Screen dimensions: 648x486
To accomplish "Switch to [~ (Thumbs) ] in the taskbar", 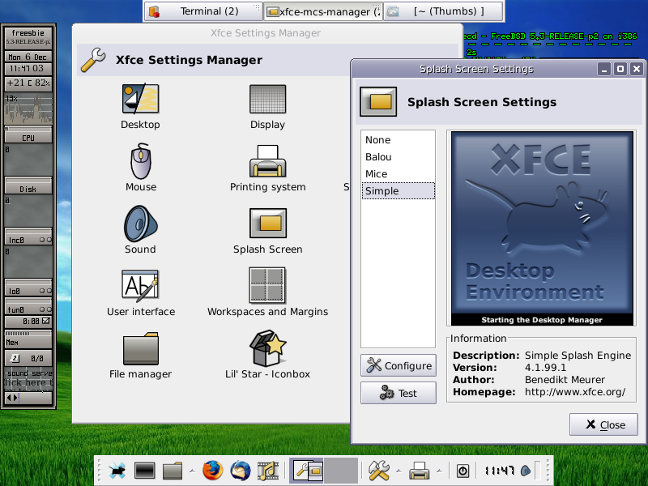I will coord(443,11).
